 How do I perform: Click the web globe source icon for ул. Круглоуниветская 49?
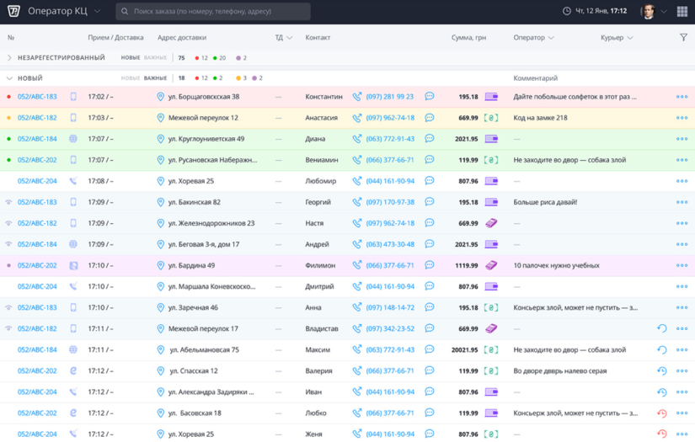(73, 139)
